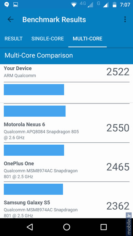
Task: Tap the Your Device blue score bar
Action: [34, 90]
